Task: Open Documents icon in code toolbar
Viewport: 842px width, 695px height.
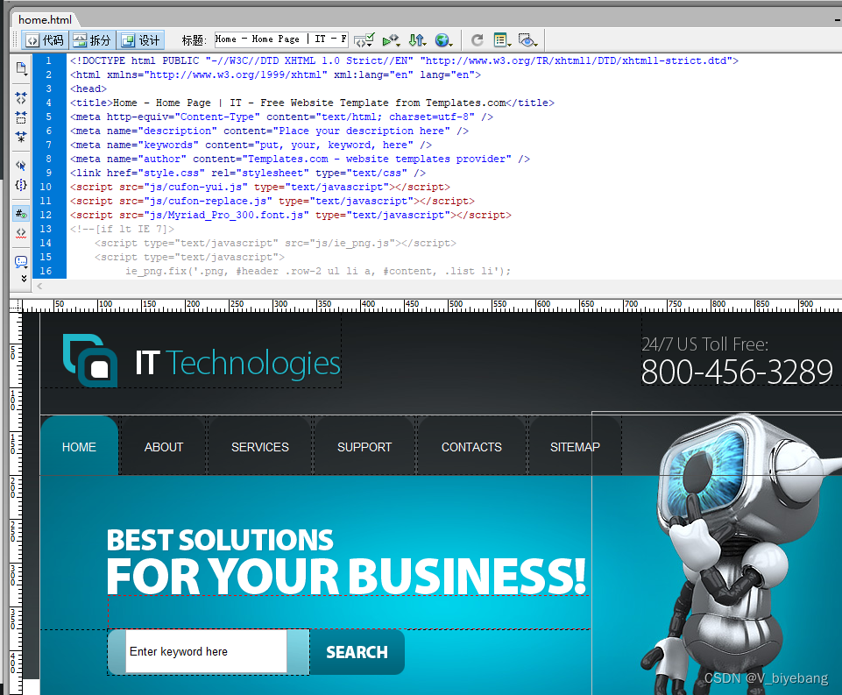Action: [21, 68]
